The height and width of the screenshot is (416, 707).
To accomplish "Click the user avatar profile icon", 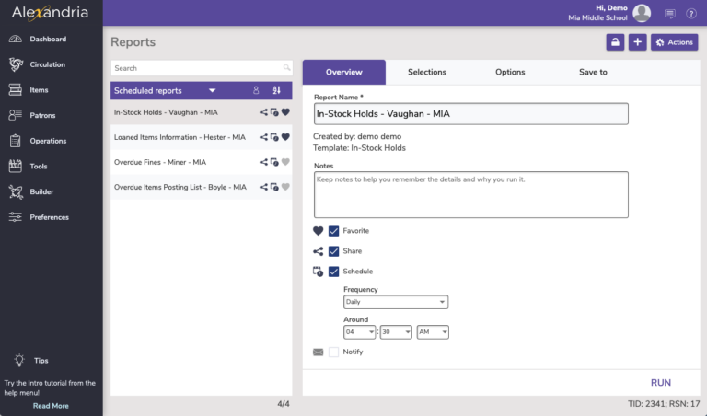I will pos(642,13).
